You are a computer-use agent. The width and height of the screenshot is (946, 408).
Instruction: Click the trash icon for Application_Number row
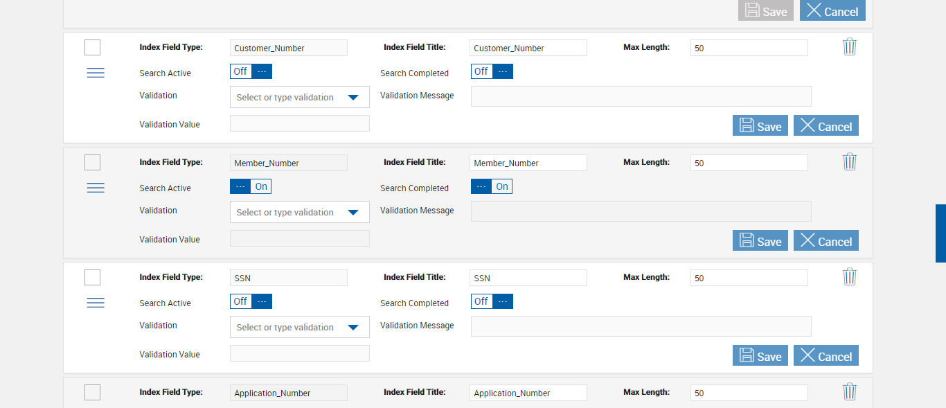[850, 392]
